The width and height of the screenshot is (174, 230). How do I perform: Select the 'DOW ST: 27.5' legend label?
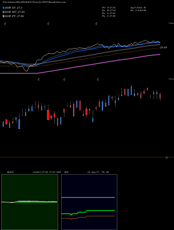(14, 8)
